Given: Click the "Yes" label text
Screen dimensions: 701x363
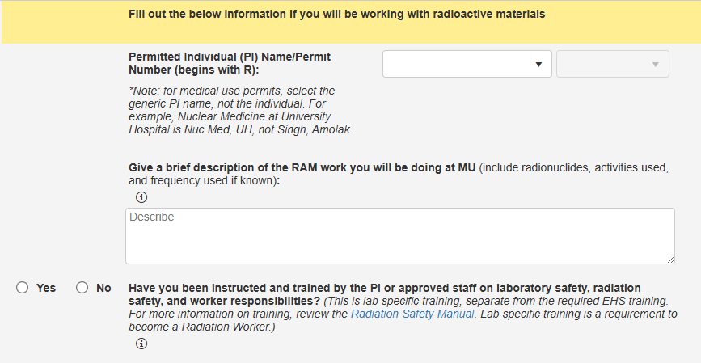Looking at the screenshot, I should (46, 288).
